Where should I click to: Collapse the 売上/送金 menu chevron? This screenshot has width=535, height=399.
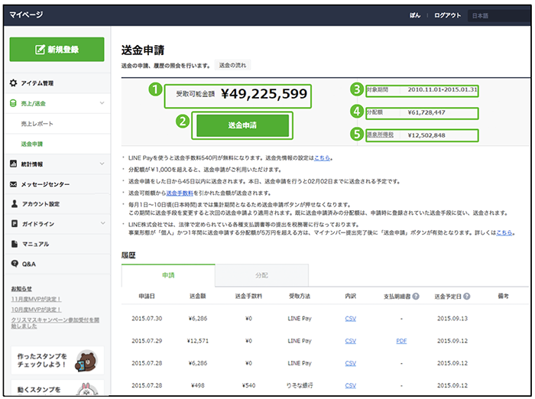click(102, 103)
